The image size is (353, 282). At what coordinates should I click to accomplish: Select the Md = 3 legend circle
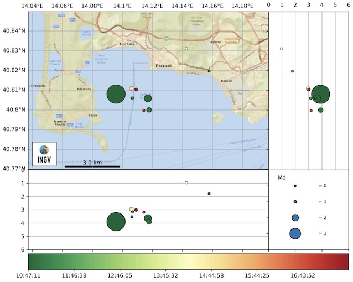[x=295, y=233]
